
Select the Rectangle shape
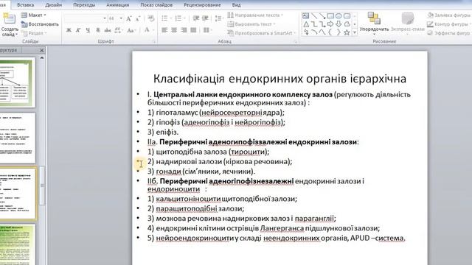point(330,15)
